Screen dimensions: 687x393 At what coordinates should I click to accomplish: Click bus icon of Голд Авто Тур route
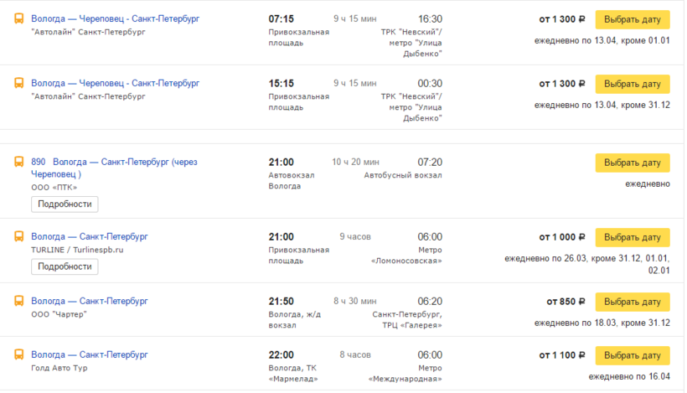click(x=18, y=355)
